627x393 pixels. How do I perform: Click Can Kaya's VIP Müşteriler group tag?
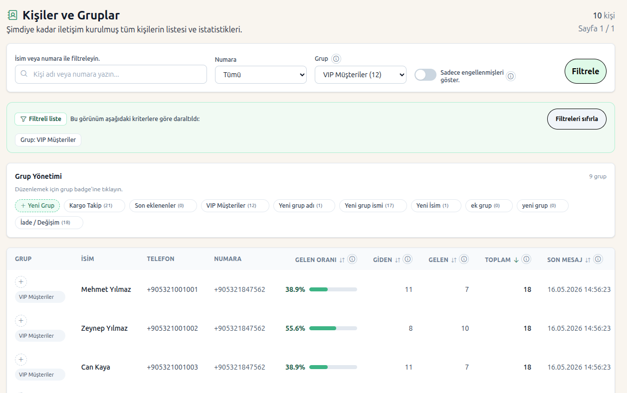pos(40,375)
